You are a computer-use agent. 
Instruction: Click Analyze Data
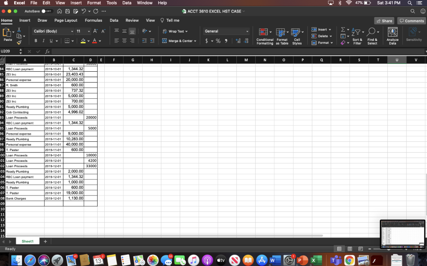(x=392, y=36)
